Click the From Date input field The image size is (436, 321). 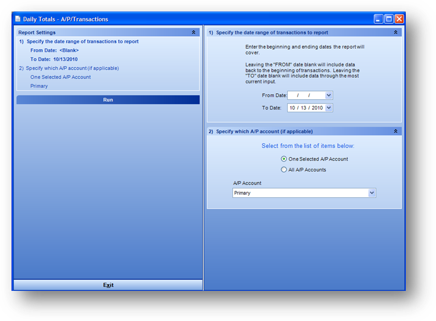310,95
